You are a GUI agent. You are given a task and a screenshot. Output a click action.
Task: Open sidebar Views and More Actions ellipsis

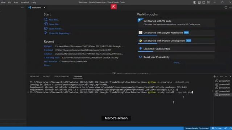pyautogui.click(x=22, y=7)
